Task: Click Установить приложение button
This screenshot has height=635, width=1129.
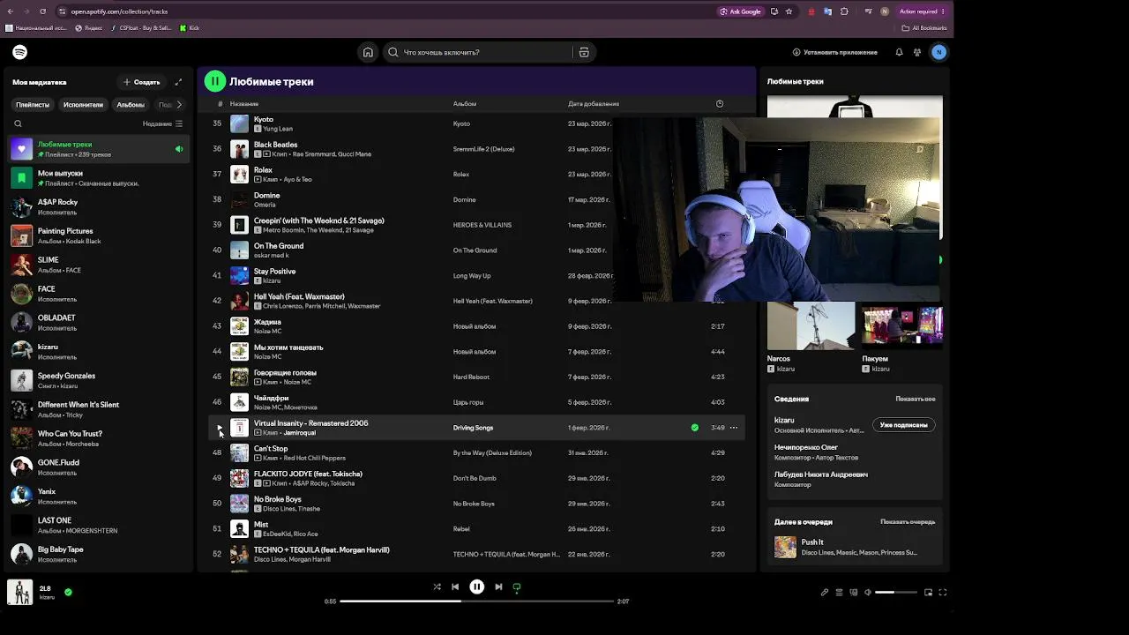Action: pos(834,52)
